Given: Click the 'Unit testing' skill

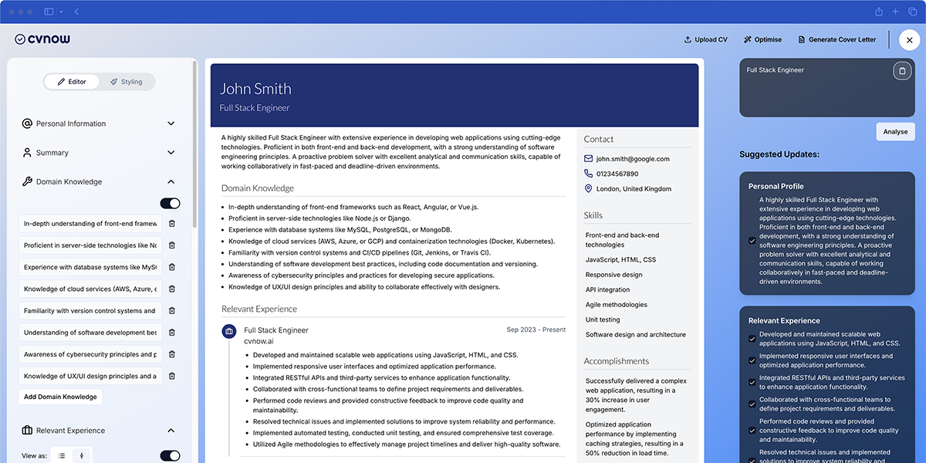Looking at the screenshot, I should coord(603,319).
